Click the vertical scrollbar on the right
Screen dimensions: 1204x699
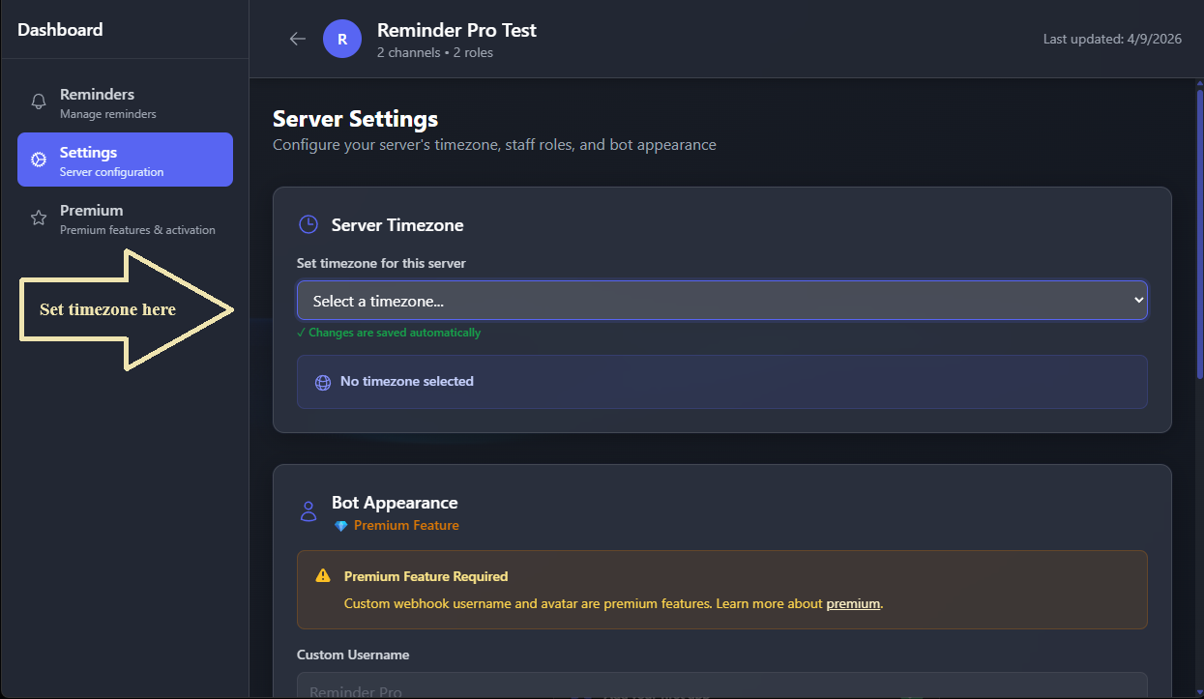1199,232
